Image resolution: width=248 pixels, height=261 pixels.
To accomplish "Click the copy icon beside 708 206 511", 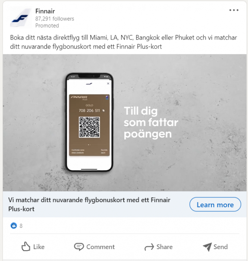I will pos(103,110).
